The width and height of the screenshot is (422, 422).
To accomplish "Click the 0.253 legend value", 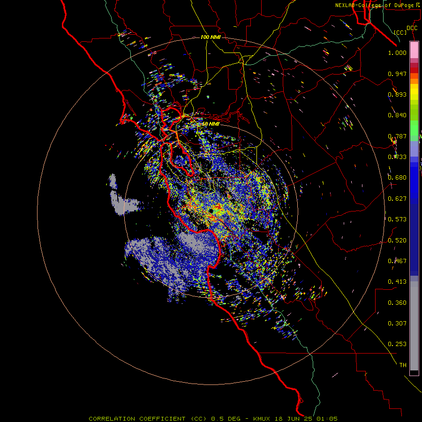I will tap(397, 344).
